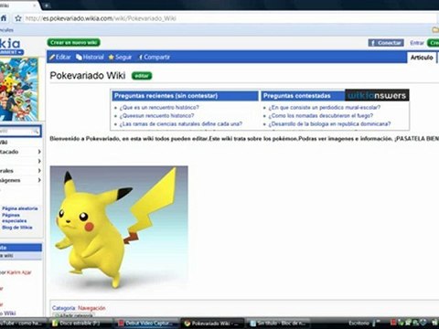This screenshot has width=439, height=329.
Task: Open the 'Editar' pencil toolbar item
Action: (x=60, y=57)
